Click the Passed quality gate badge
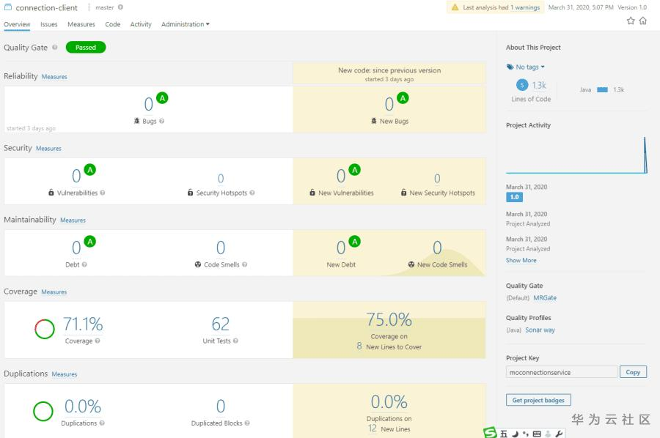The image size is (660, 438). [86, 48]
